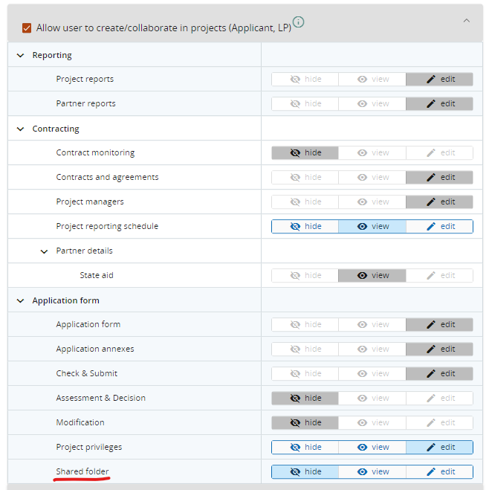Click the eye icon for Project reporting schedule
This screenshot has height=490, width=489.
coord(363,227)
